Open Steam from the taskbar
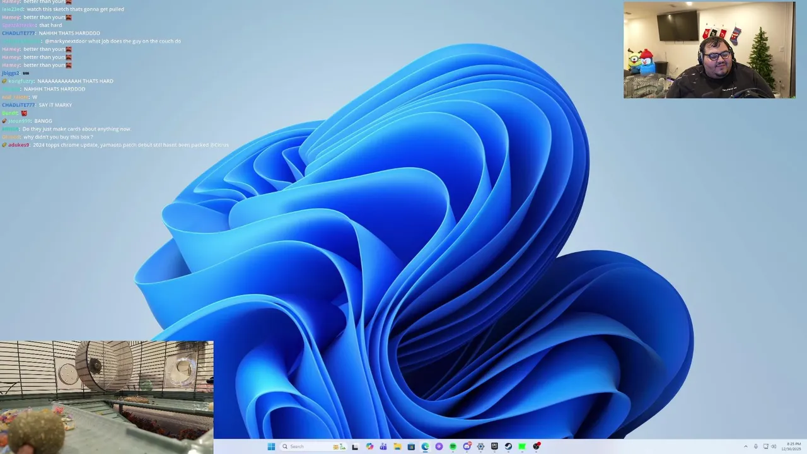Image resolution: width=807 pixels, height=454 pixels. point(508,446)
